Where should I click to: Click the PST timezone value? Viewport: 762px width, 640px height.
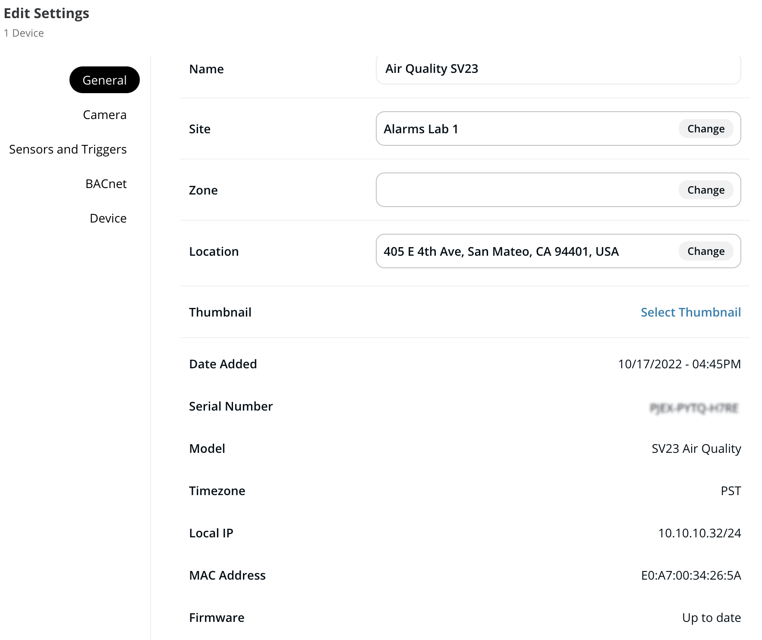pos(731,491)
